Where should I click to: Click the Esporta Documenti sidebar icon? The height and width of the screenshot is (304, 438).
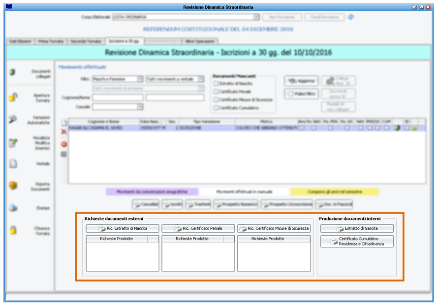coord(13,185)
